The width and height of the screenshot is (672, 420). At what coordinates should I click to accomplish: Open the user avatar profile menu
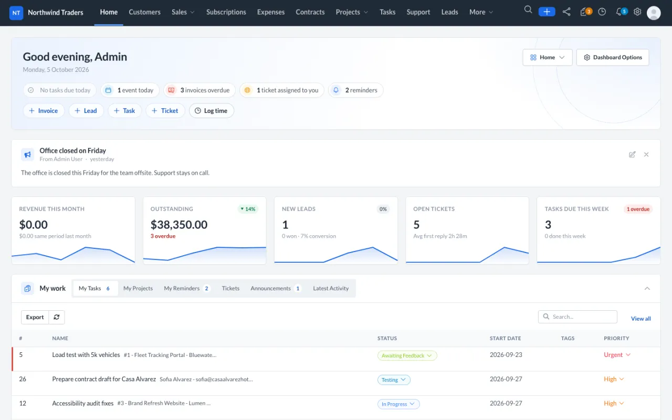[654, 13]
